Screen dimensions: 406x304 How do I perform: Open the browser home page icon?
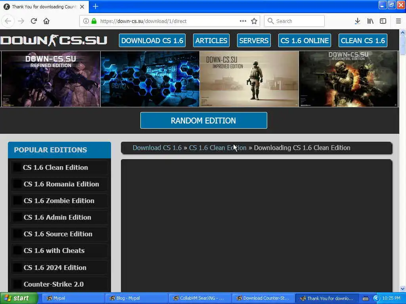46,21
